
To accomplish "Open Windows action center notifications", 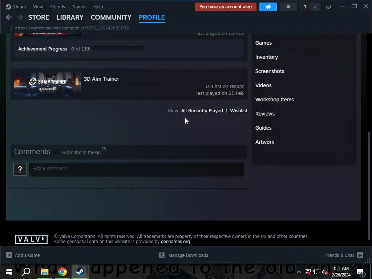I will [360, 272].
